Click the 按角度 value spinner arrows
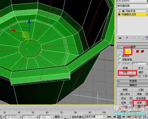148x119 pixels. click(147, 64)
